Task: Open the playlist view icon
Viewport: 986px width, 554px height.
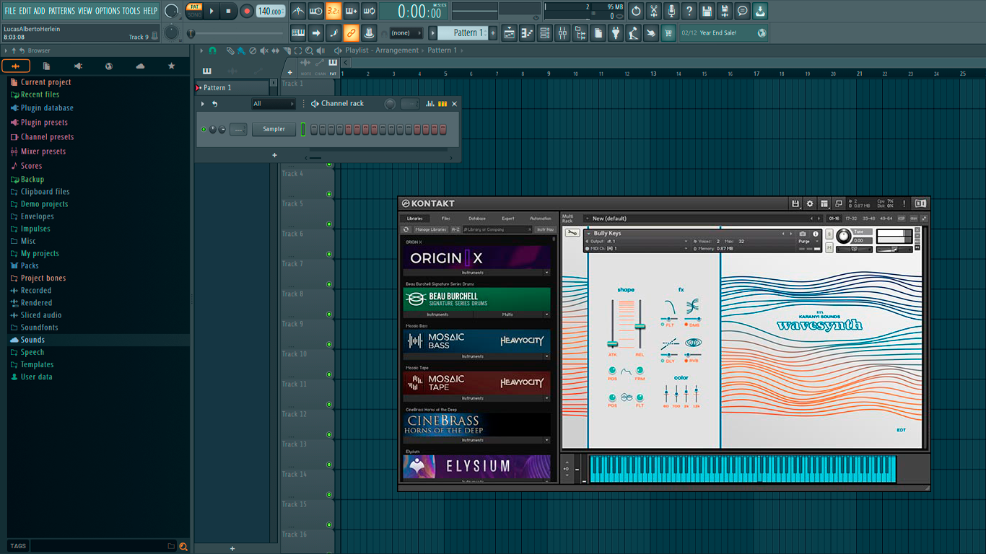Action: click(x=510, y=32)
